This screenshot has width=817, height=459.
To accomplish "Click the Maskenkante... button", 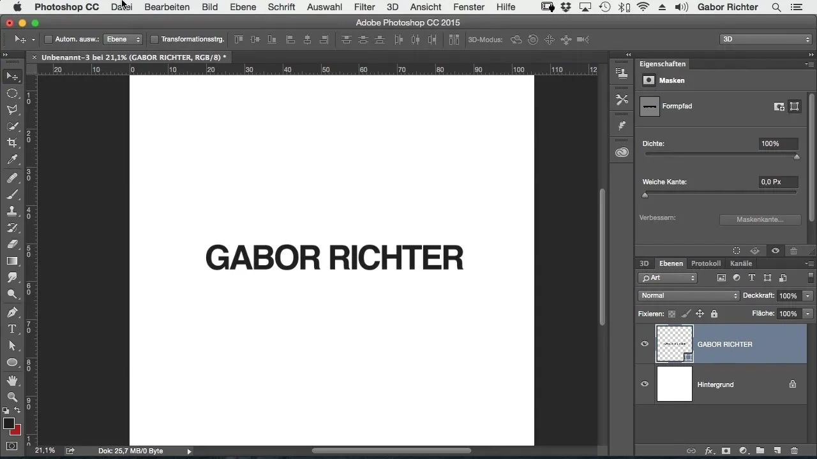I will [760, 219].
